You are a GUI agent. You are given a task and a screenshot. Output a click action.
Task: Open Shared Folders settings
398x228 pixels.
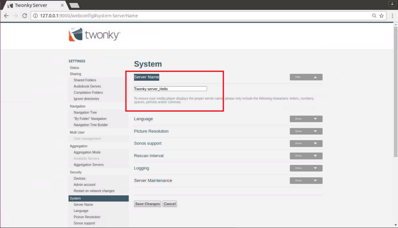(85, 80)
